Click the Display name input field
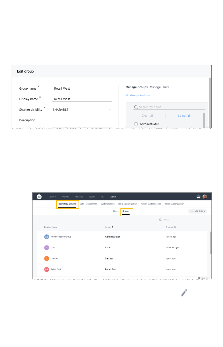The image size is (223, 347). 82,99
